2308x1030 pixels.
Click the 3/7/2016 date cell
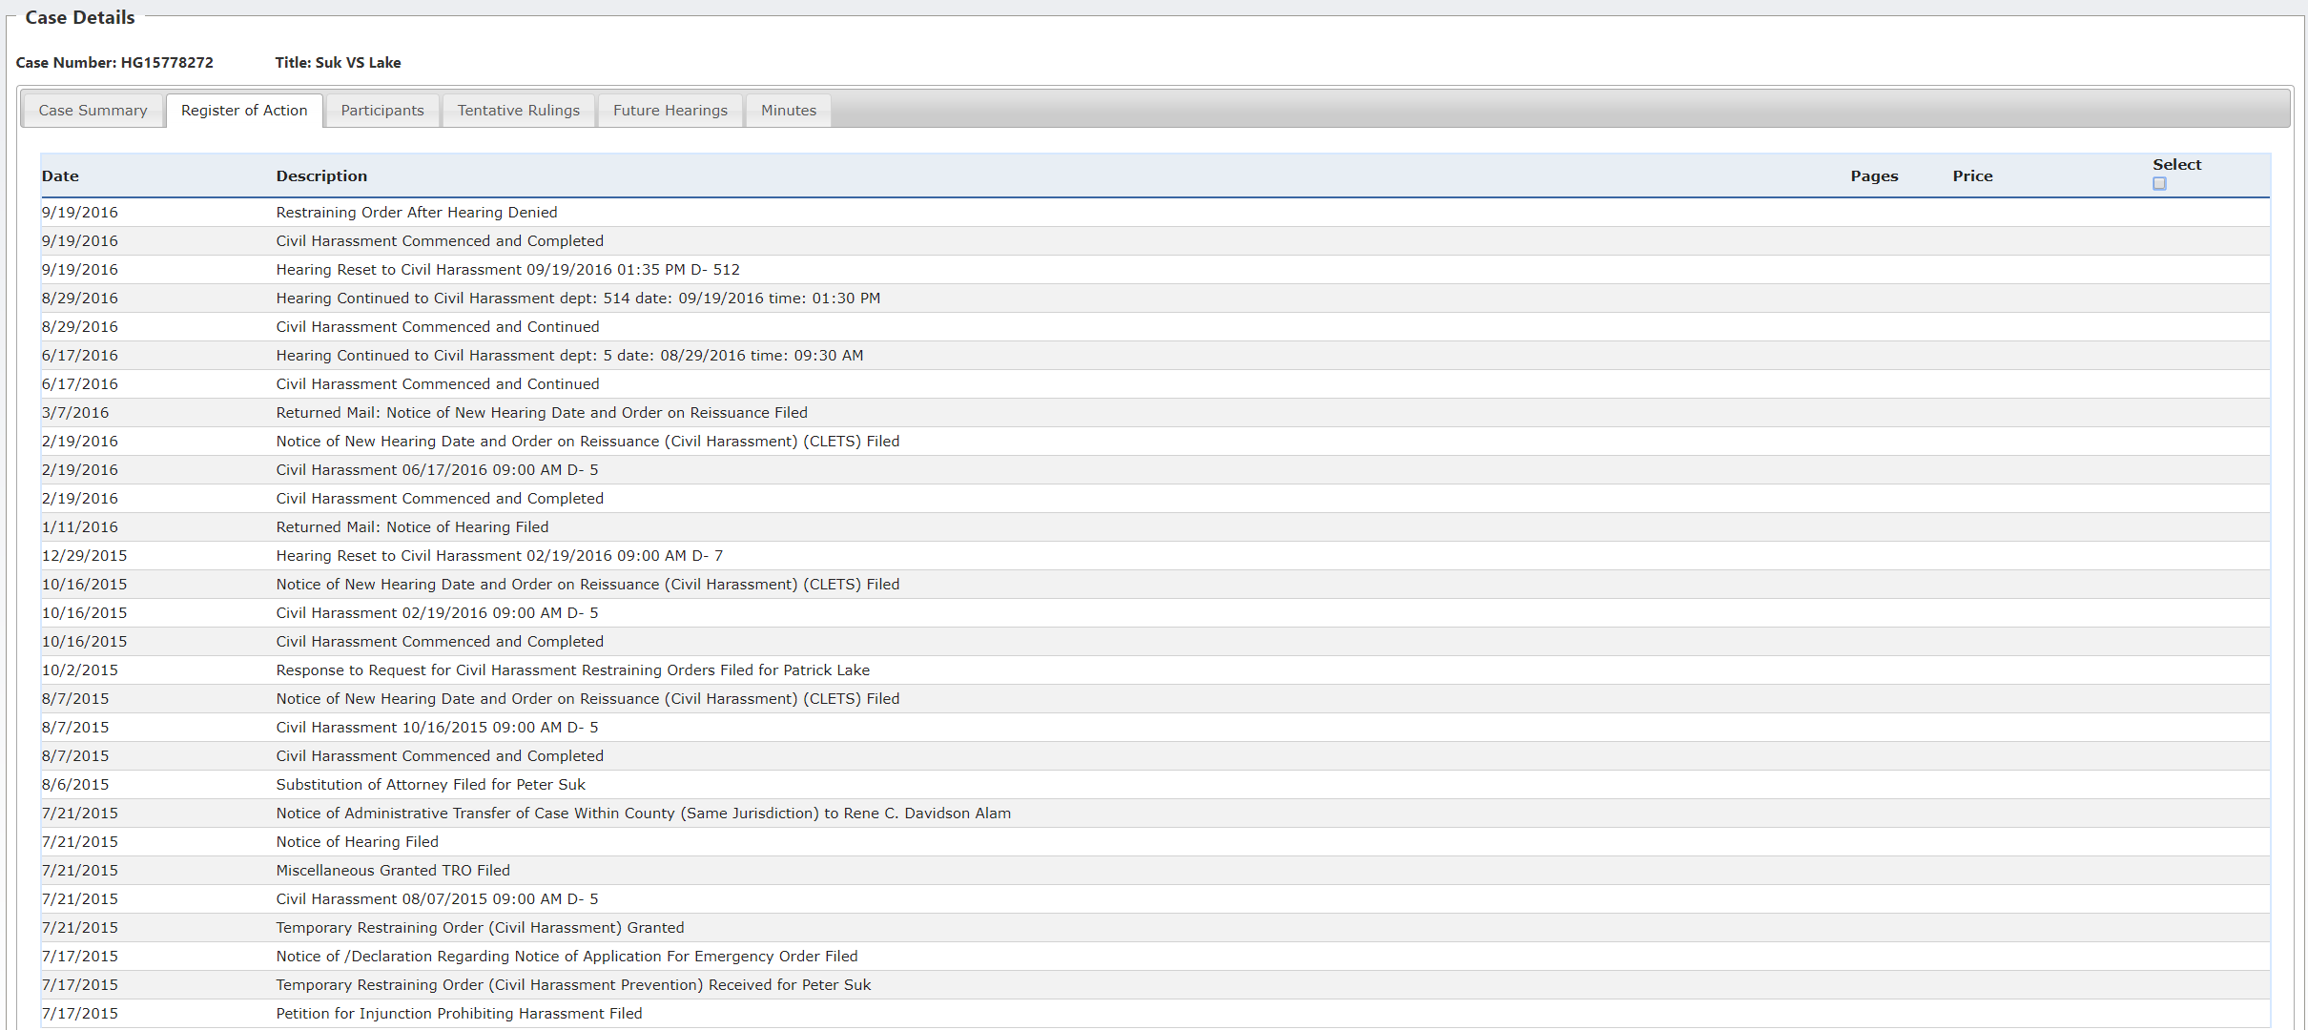75,413
